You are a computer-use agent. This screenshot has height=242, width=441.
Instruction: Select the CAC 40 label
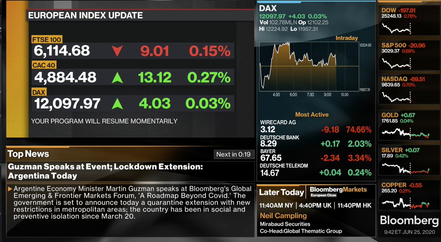pyautogui.click(x=44, y=66)
